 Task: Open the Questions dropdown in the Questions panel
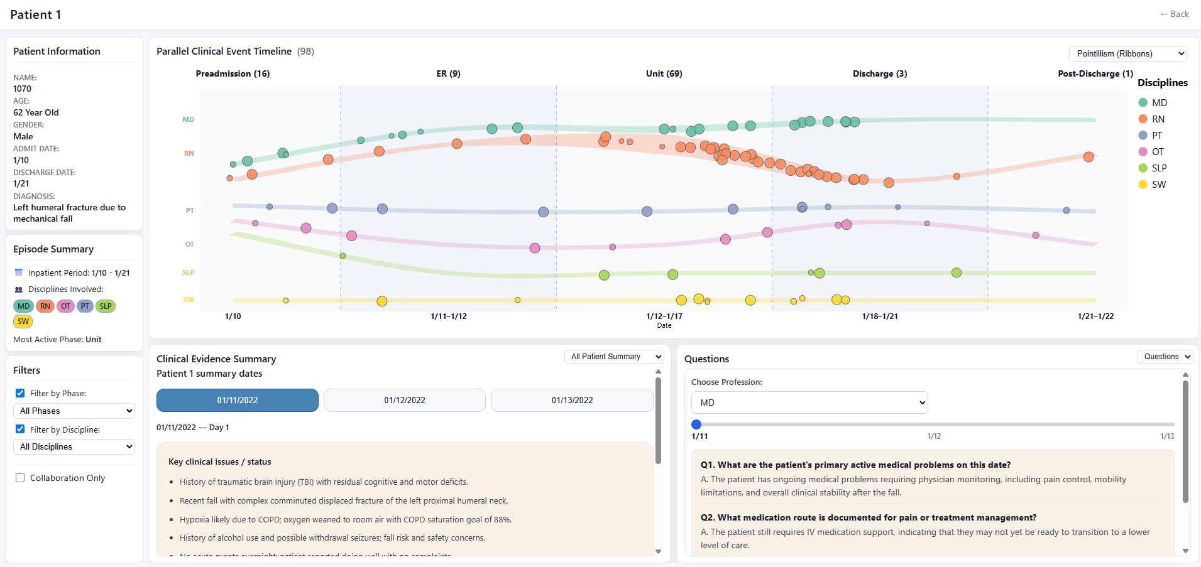pyautogui.click(x=1165, y=357)
